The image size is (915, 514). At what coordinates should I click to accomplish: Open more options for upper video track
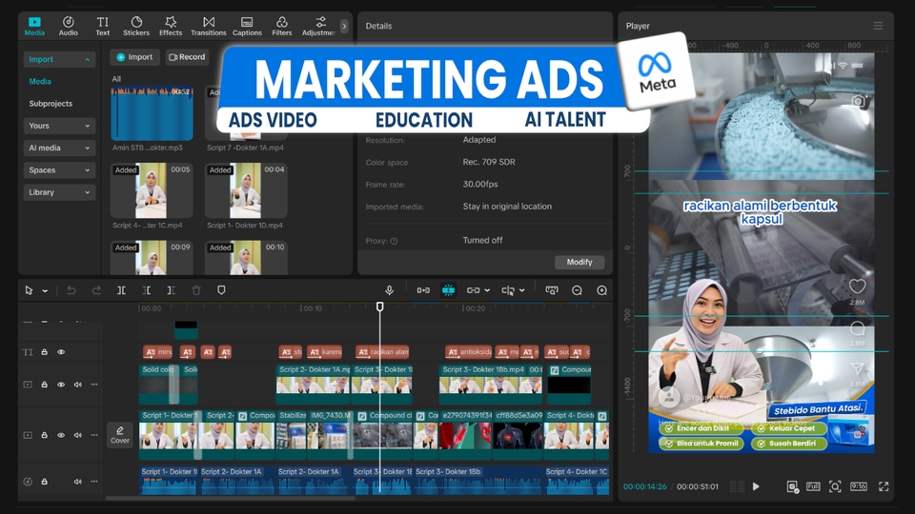click(94, 385)
